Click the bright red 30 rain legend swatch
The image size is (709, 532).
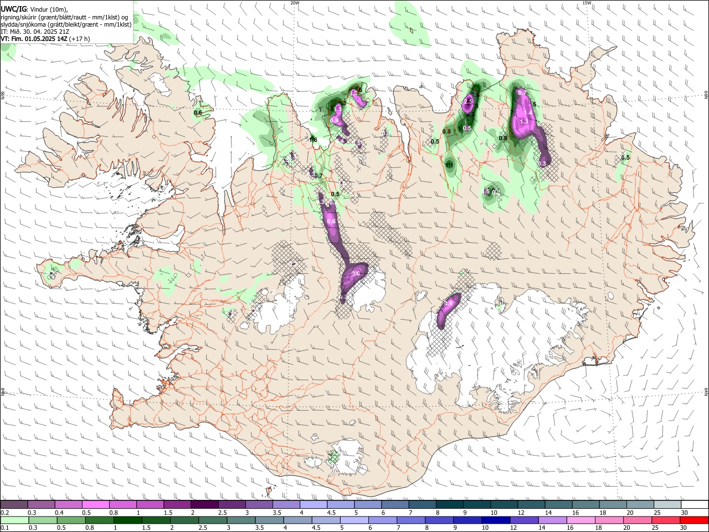694,520
